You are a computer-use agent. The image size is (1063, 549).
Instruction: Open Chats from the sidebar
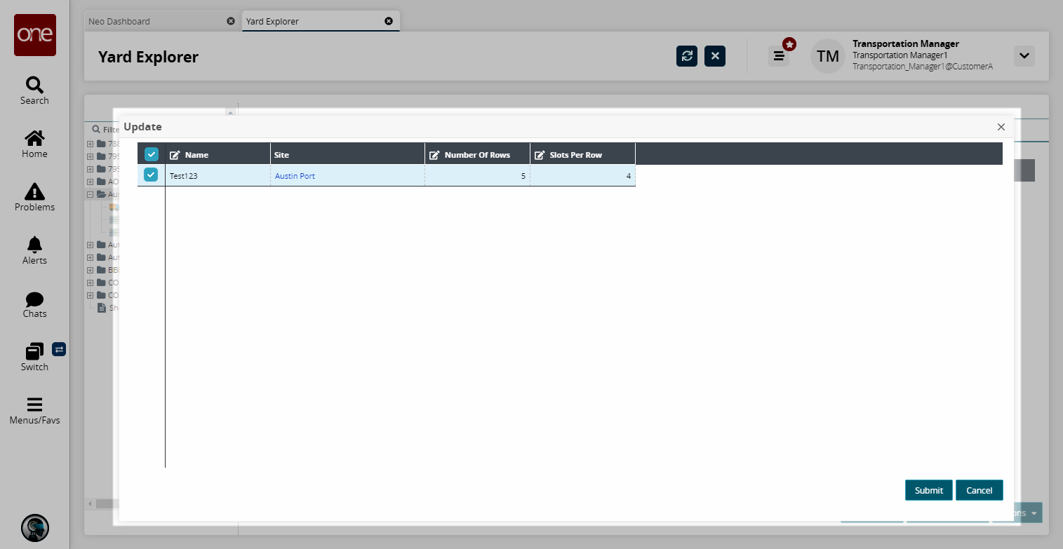34,304
